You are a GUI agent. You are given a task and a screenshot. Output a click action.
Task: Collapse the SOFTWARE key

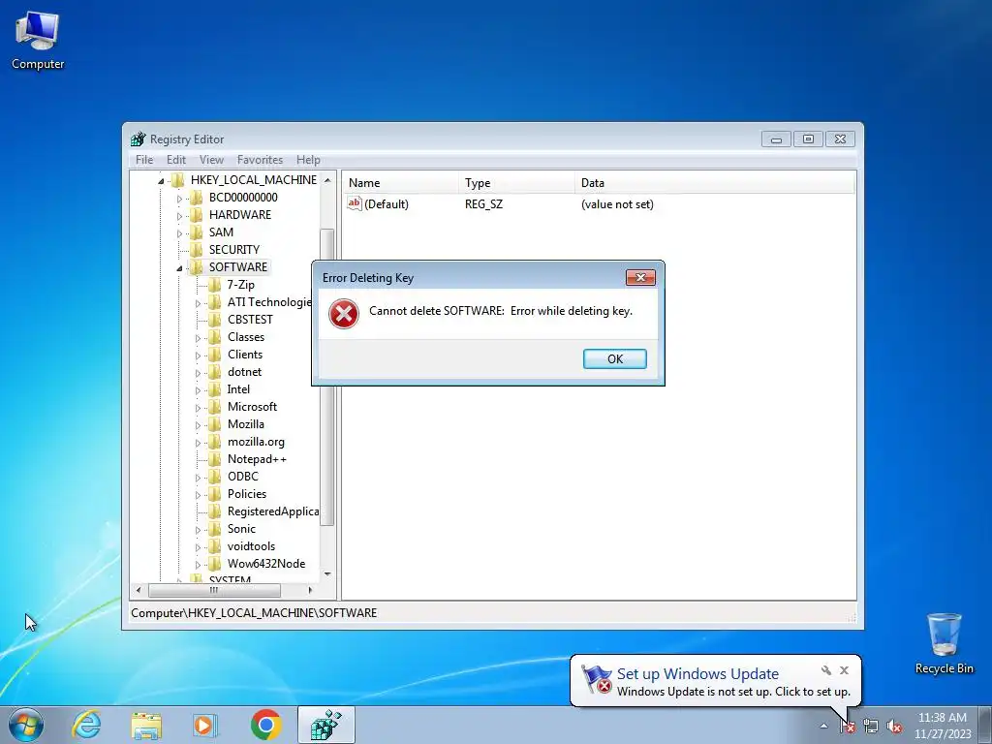click(179, 268)
